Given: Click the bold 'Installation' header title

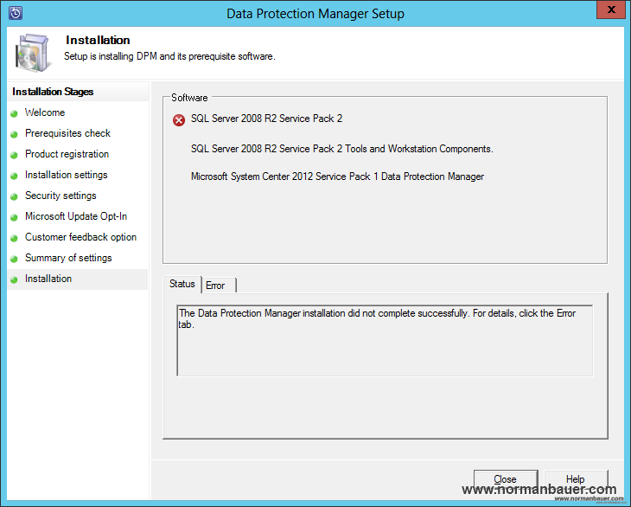Looking at the screenshot, I should point(98,40).
